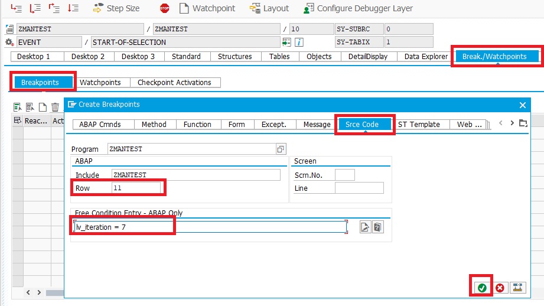
Task: Open the DetailDisplay tab
Action: pos(369,57)
